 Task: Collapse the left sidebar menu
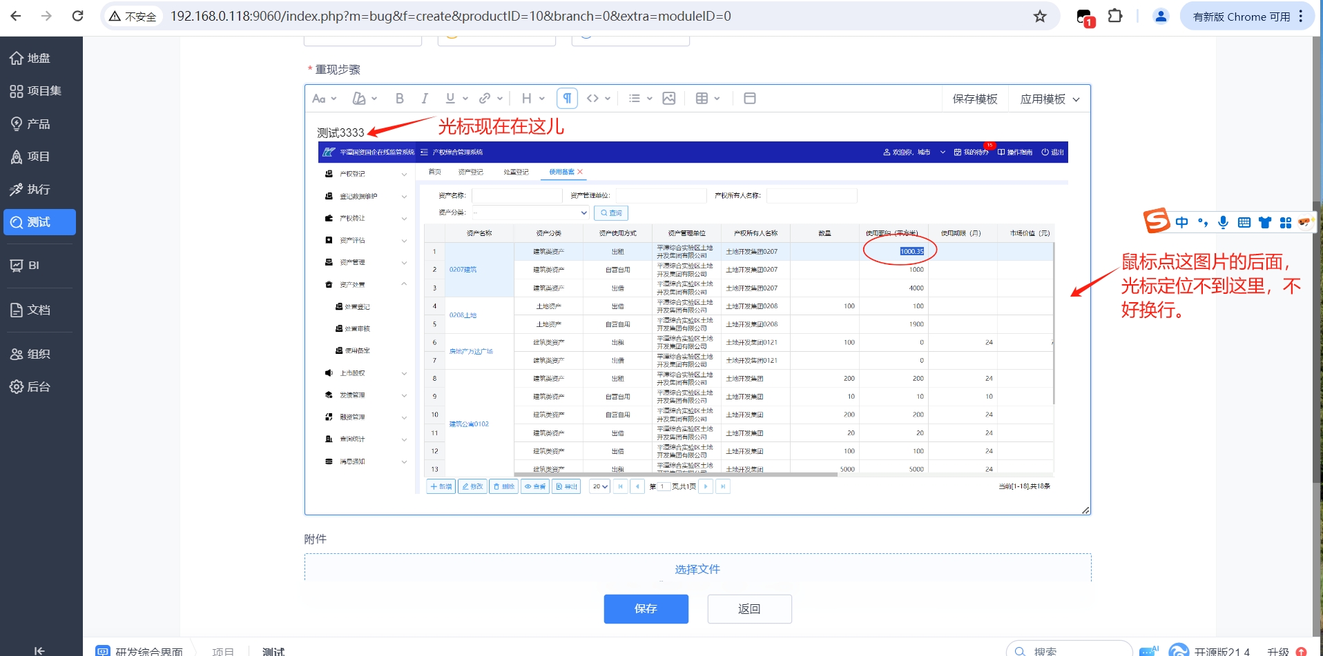[39, 650]
